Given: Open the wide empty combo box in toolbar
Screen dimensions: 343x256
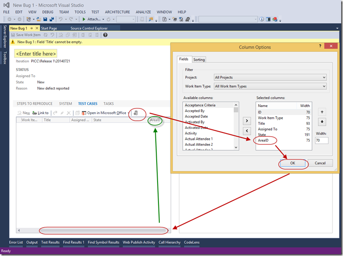Looking at the screenshot, I should pos(228,19).
